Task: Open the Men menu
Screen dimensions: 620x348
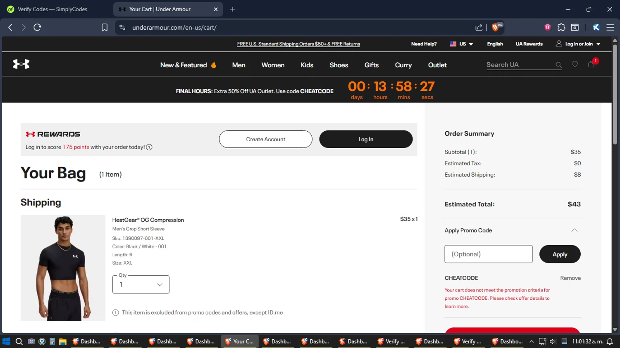Action: 238,65
